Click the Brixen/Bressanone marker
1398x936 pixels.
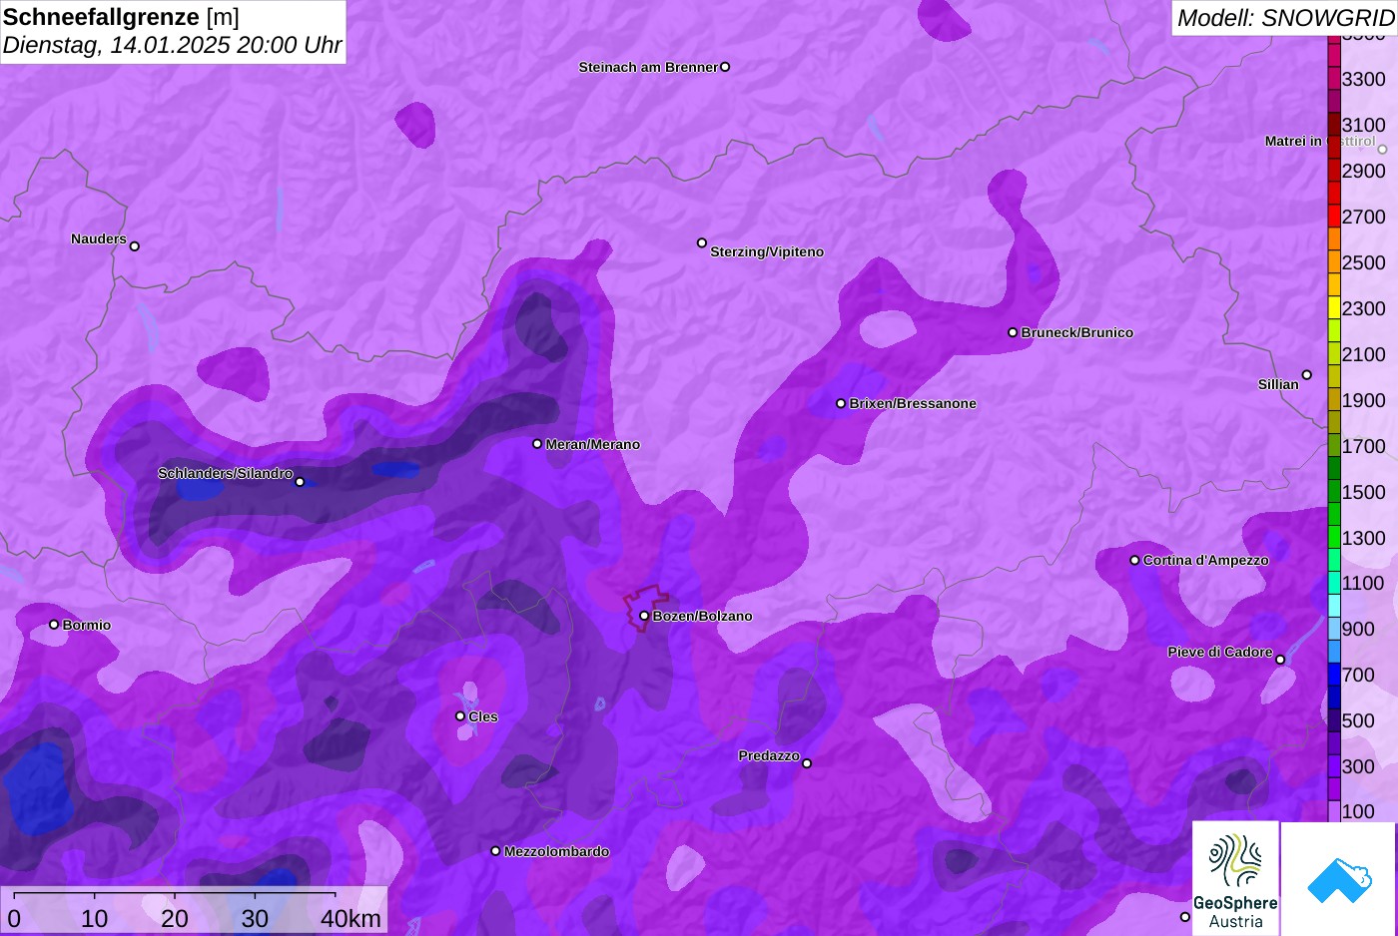tap(841, 403)
